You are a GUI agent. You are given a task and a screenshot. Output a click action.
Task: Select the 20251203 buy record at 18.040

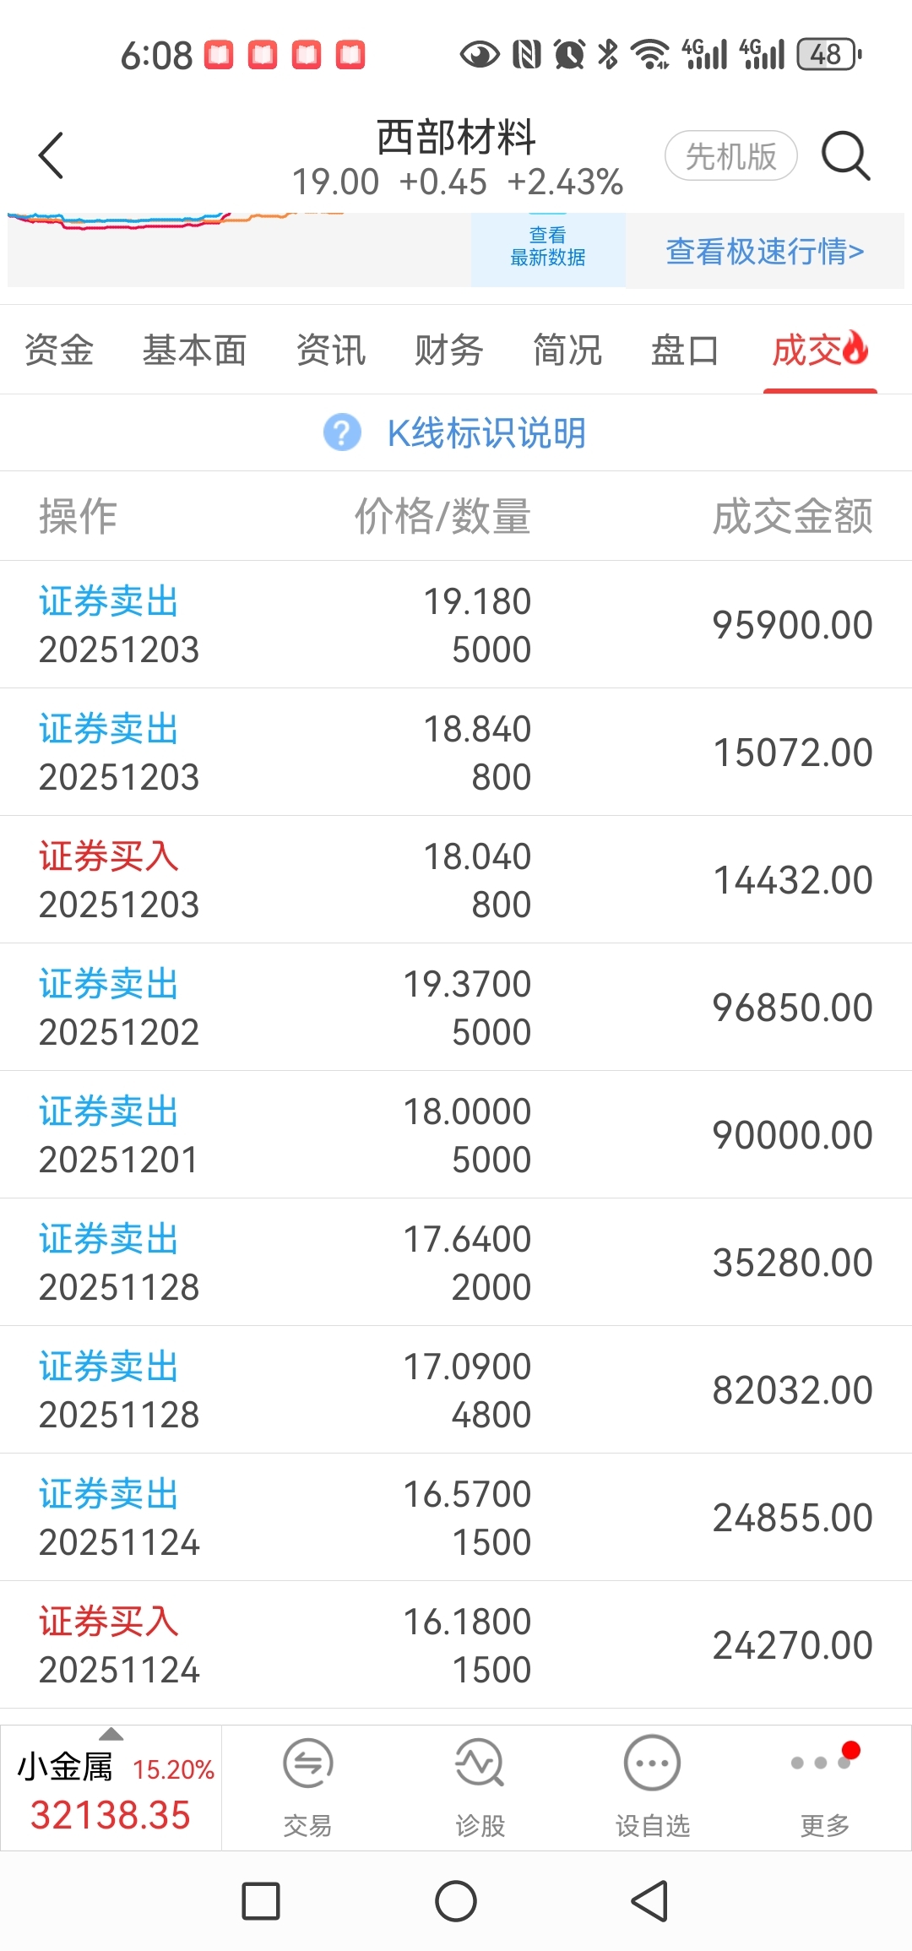[x=456, y=879]
